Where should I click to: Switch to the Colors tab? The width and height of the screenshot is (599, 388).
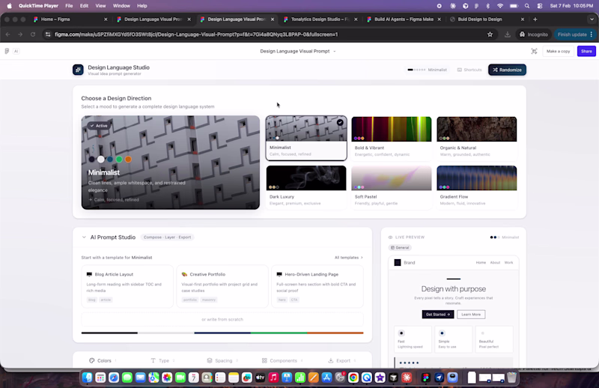[103, 360]
